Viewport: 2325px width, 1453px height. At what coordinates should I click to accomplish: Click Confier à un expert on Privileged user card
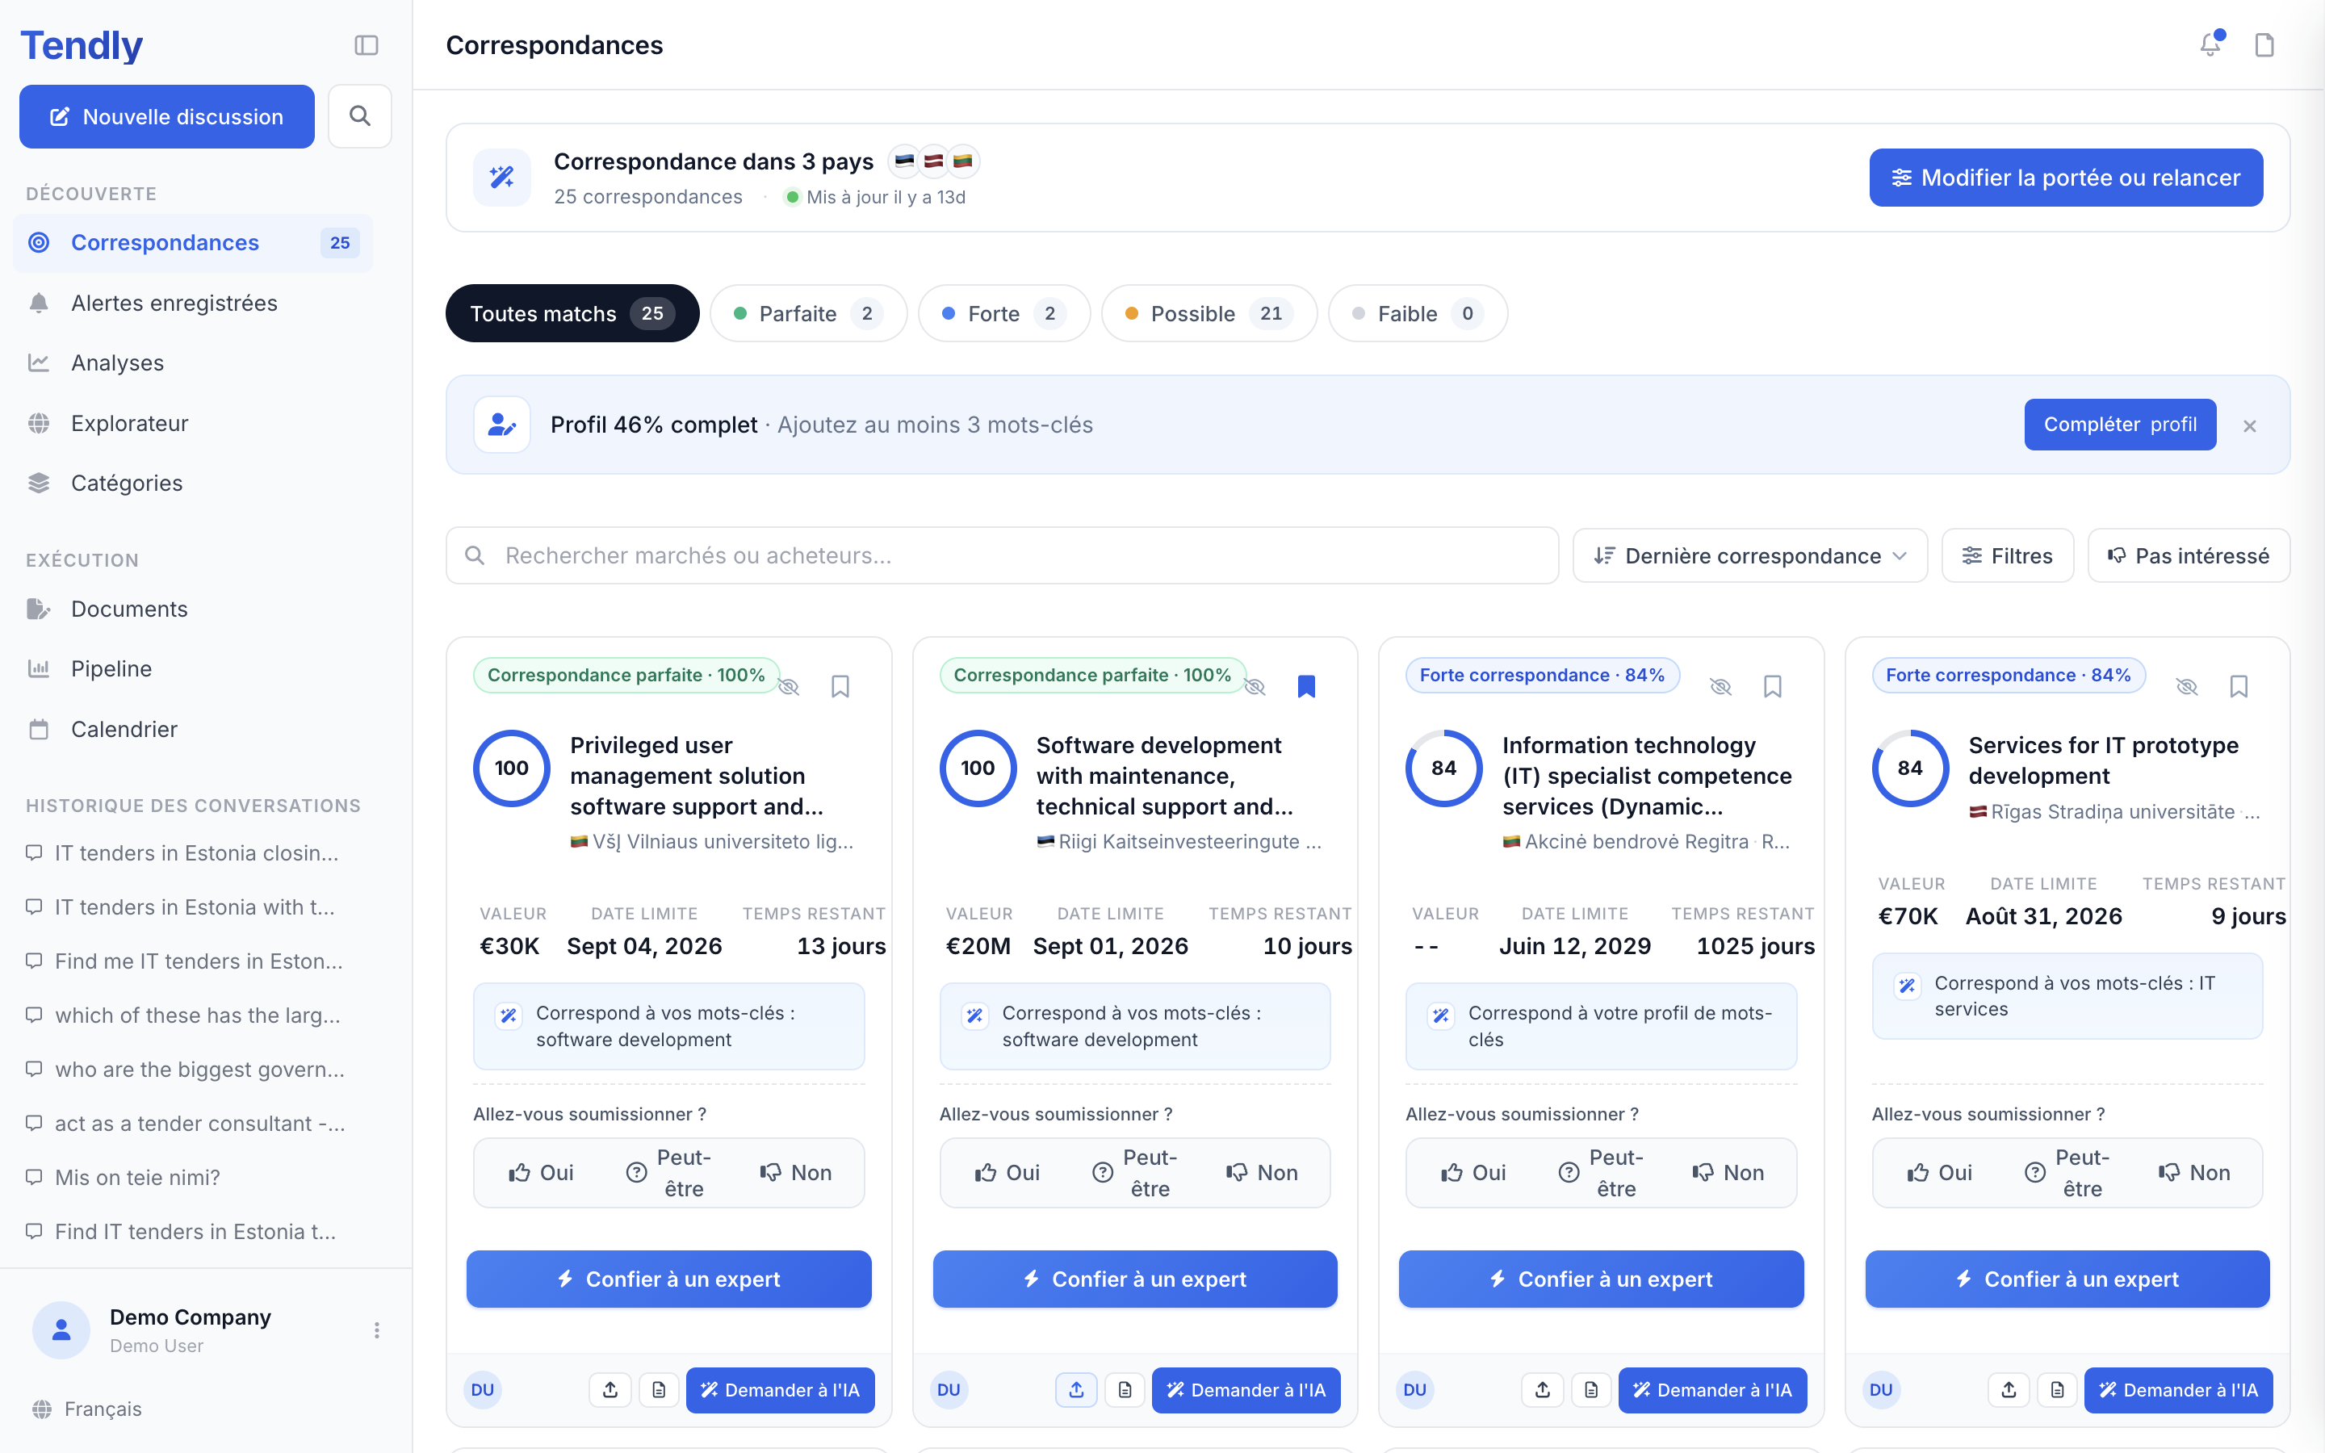(x=668, y=1279)
